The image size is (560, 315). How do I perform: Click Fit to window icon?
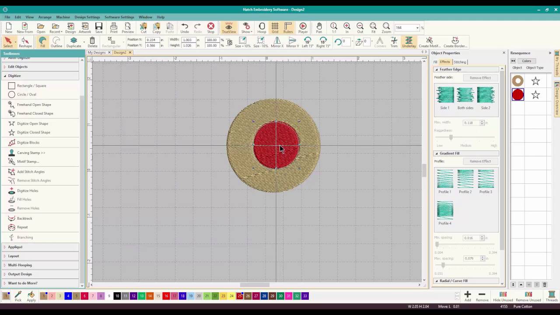coord(373,28)
